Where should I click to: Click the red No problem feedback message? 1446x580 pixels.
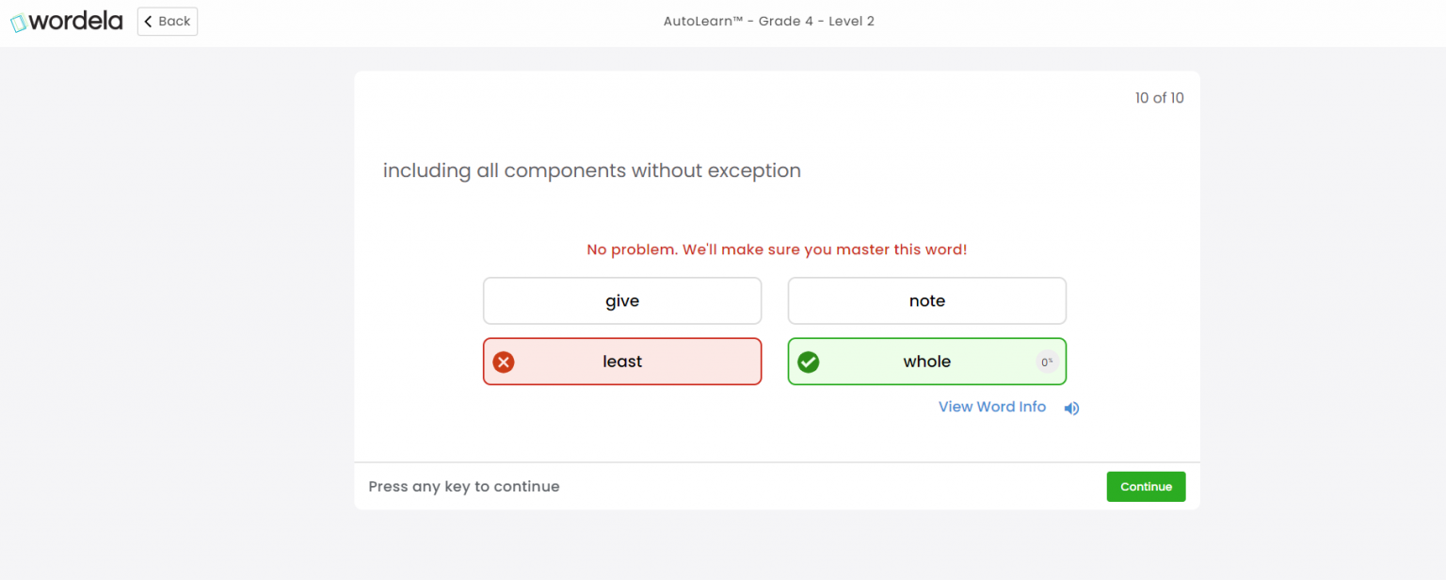pos(777,250)
